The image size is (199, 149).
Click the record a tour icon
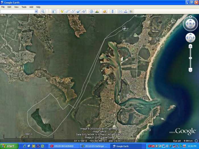(x=84, y=11)
